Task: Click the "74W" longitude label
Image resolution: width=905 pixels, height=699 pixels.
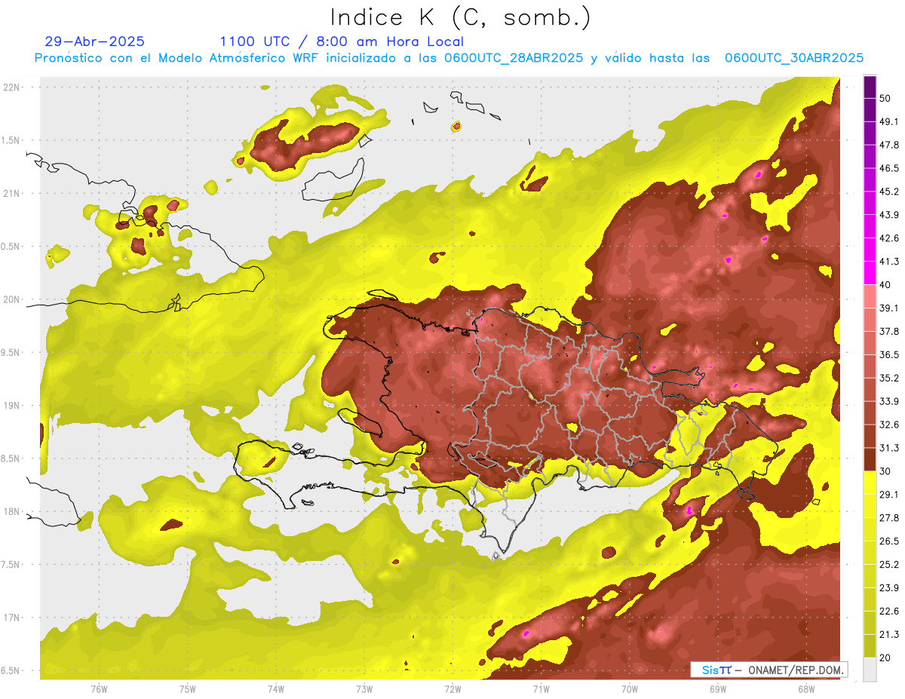Action: click(x=275, y=689)
